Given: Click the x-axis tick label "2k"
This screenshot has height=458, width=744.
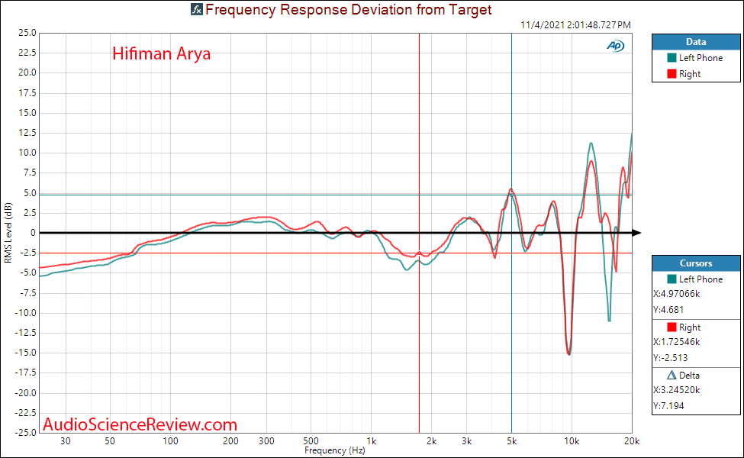Looking at the screenshot, I should point(431,441).
